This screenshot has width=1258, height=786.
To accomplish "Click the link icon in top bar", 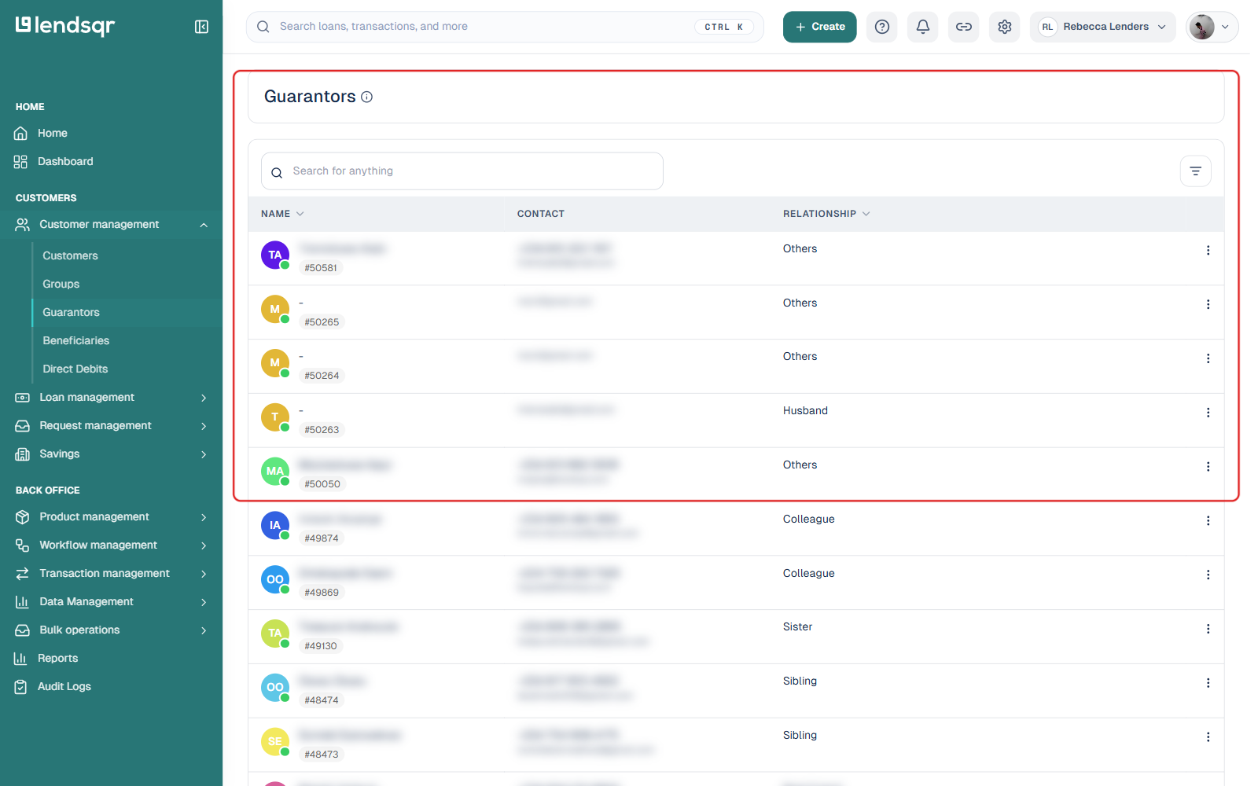I will tap(964, 27).
